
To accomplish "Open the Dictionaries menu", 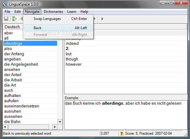I will (x=53, y=12).
